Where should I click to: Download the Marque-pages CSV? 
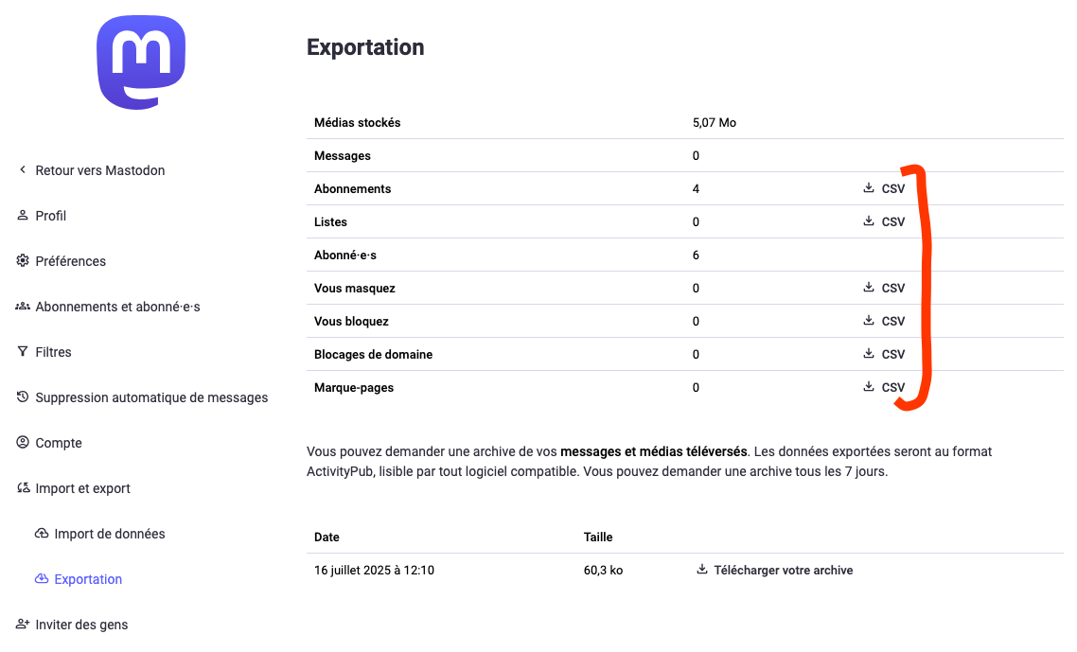884,387
